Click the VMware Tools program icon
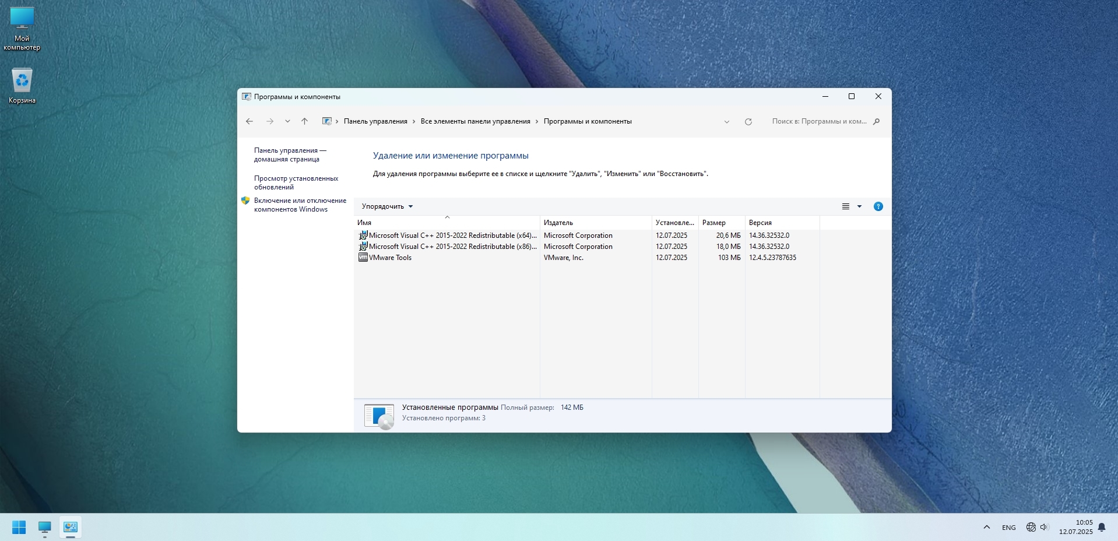This screenshot has width=1118, height=541. [363, 258]
